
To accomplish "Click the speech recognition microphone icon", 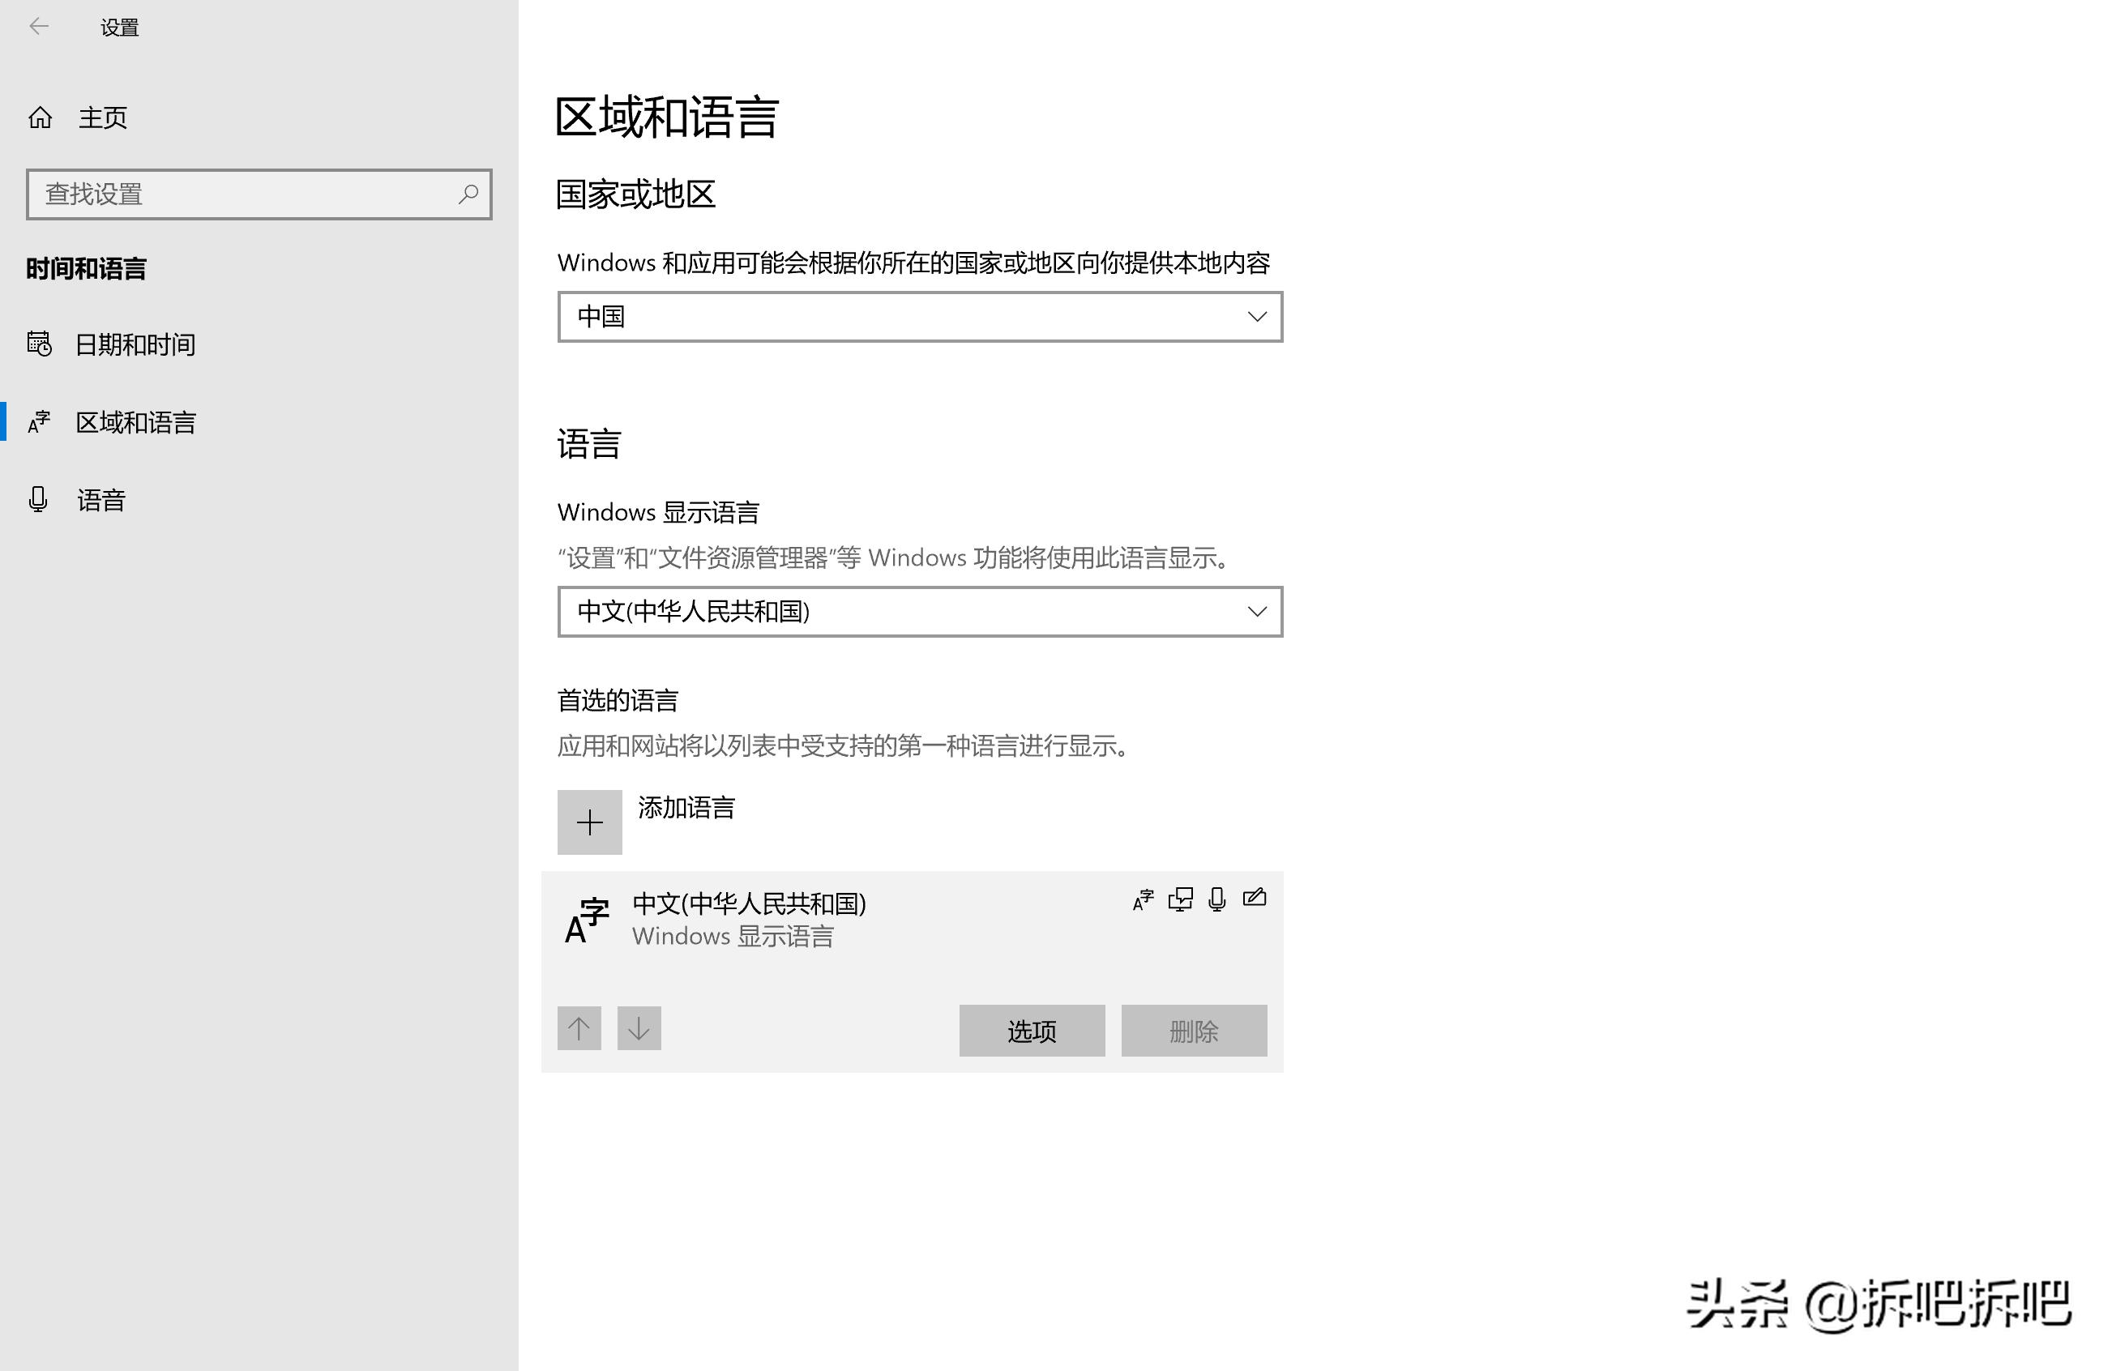I will click(x=1216, y=899).
